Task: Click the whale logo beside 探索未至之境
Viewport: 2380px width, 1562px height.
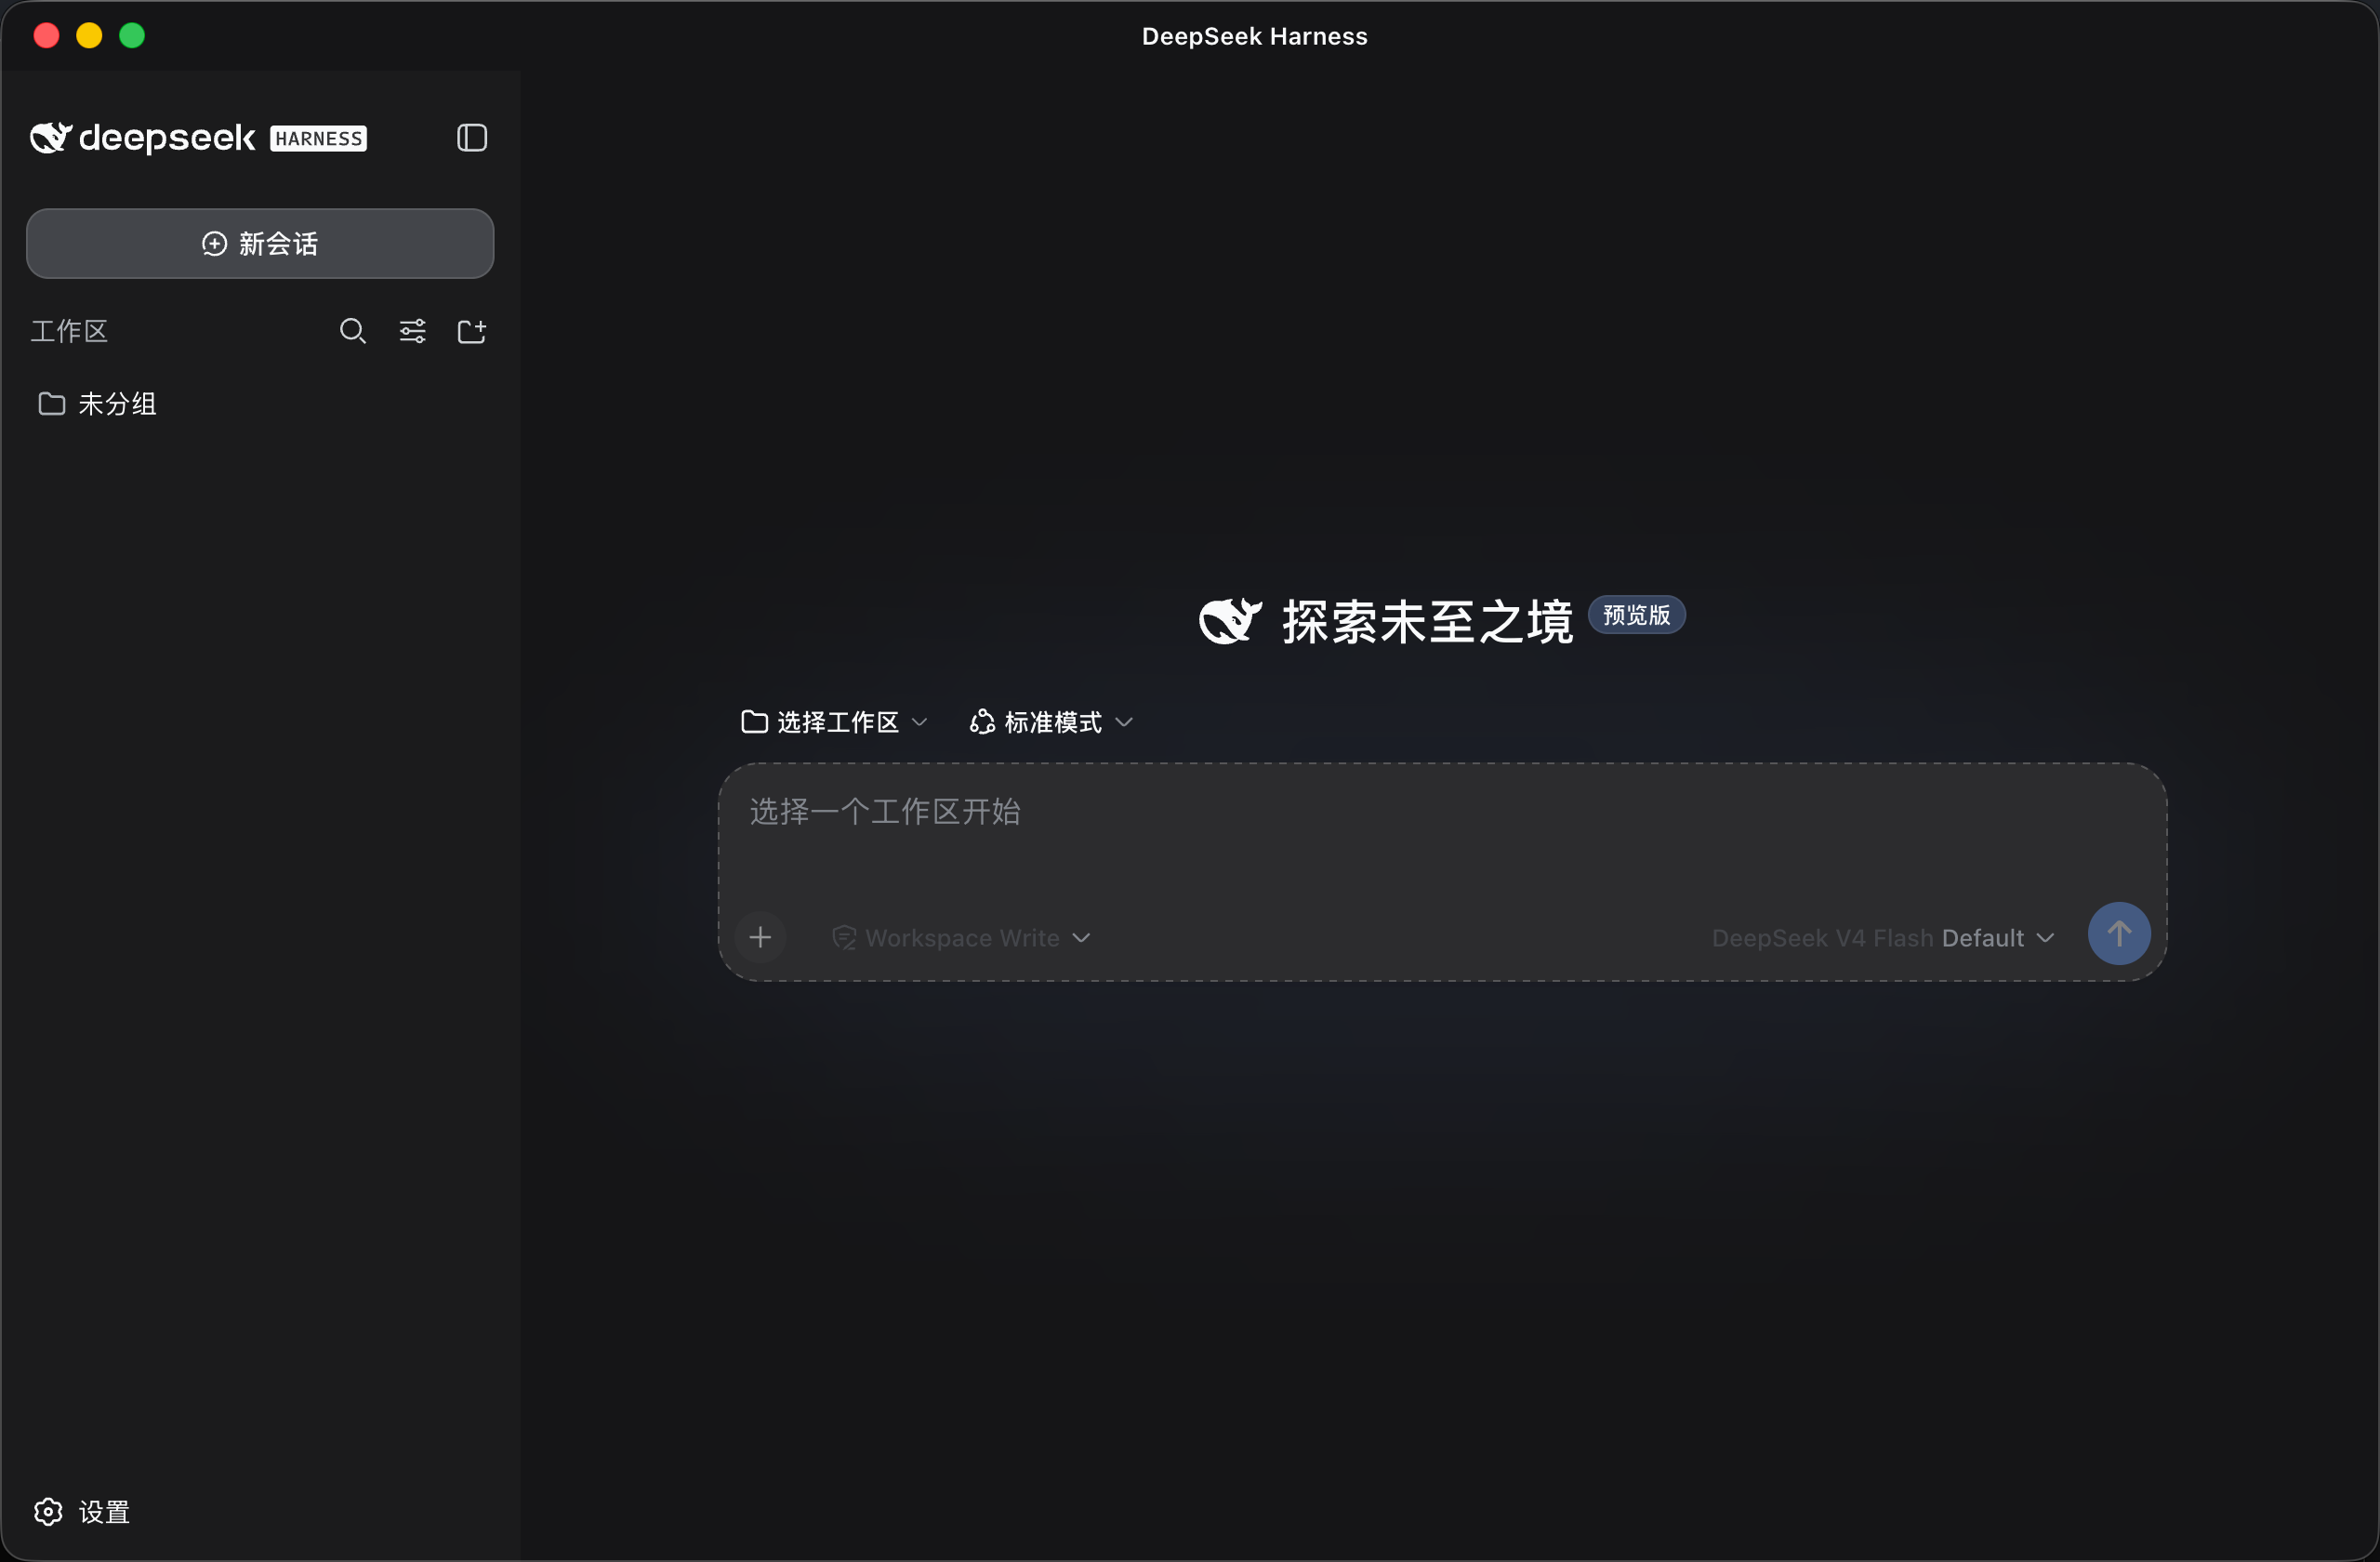Action: click(x=1231, y=621)
